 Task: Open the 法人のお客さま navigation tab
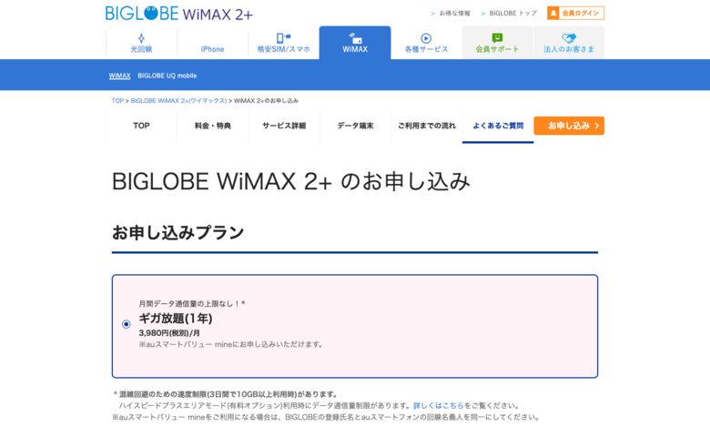tap(569, 43)
